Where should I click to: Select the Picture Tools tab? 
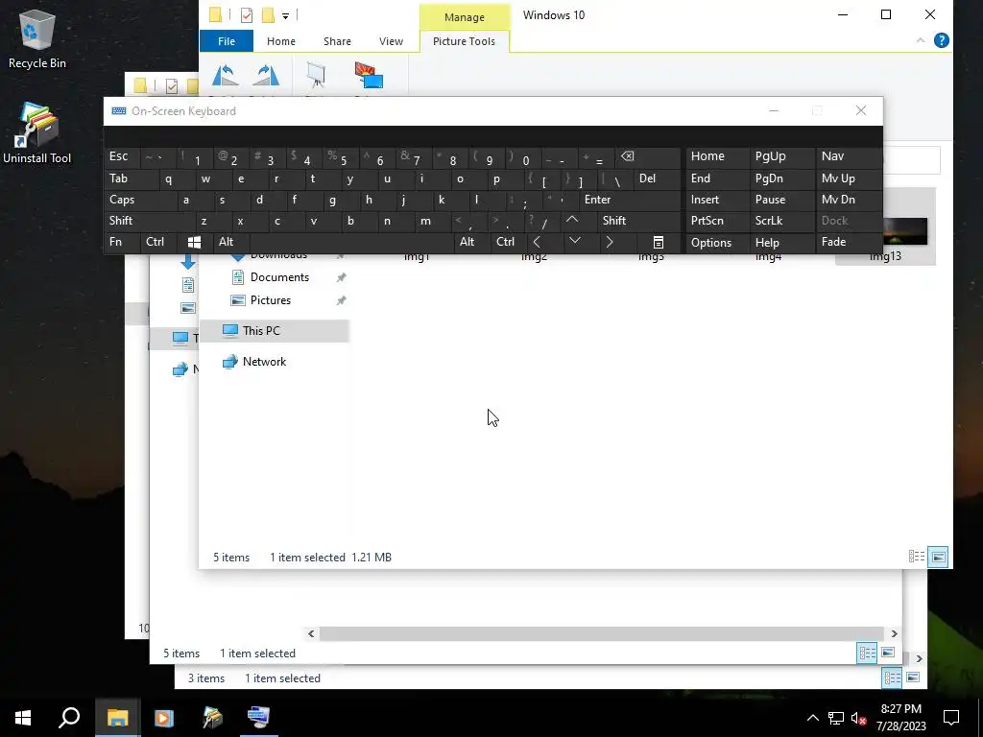(x=464, y=41)
